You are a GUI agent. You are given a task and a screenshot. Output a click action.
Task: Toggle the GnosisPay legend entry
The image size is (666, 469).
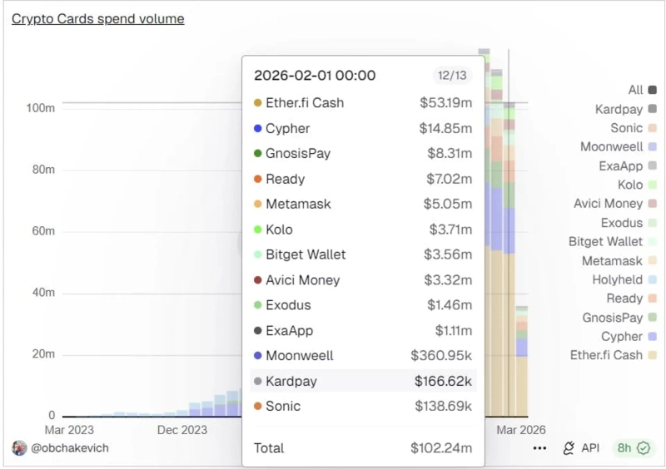tap(614, 318)
